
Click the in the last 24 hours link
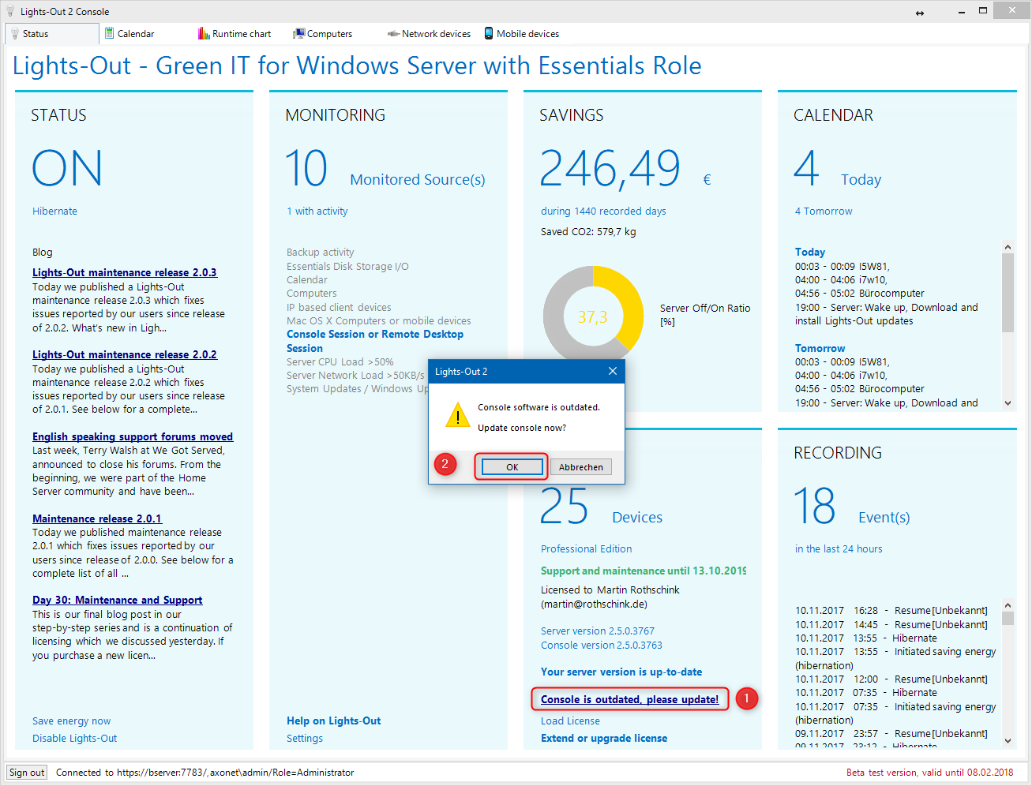[x=839, y=548]
